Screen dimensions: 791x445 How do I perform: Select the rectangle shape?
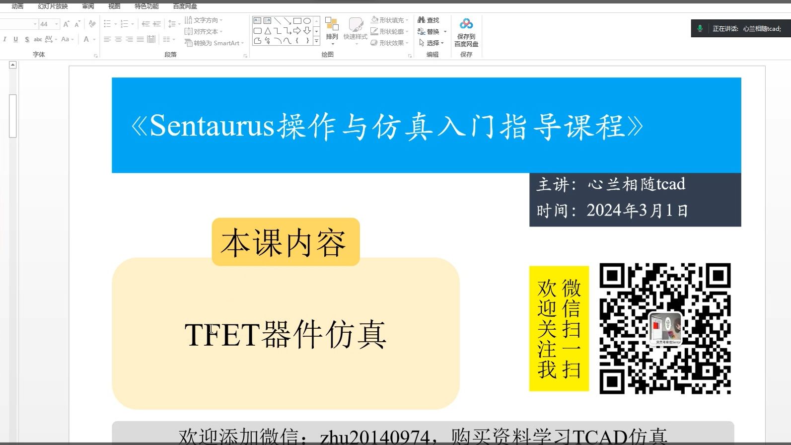297,20
